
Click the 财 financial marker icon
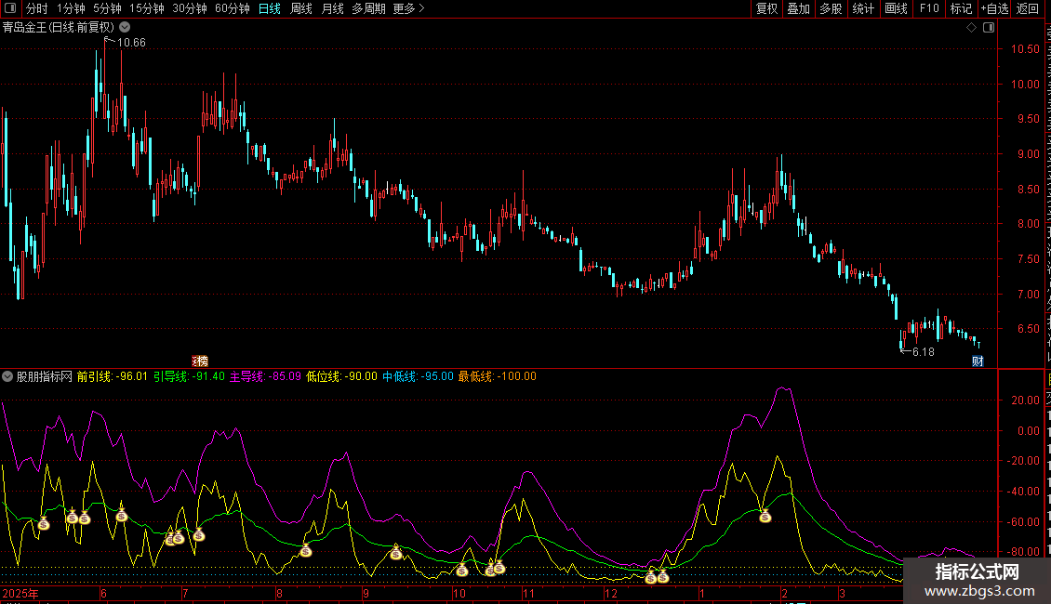[978, 361]
